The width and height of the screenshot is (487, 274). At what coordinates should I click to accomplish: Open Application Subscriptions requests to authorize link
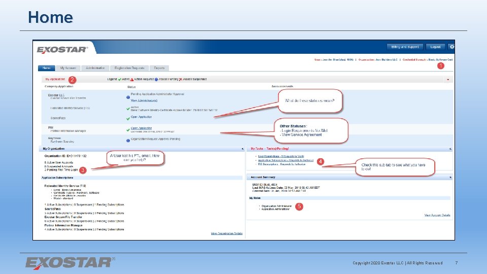286,160
